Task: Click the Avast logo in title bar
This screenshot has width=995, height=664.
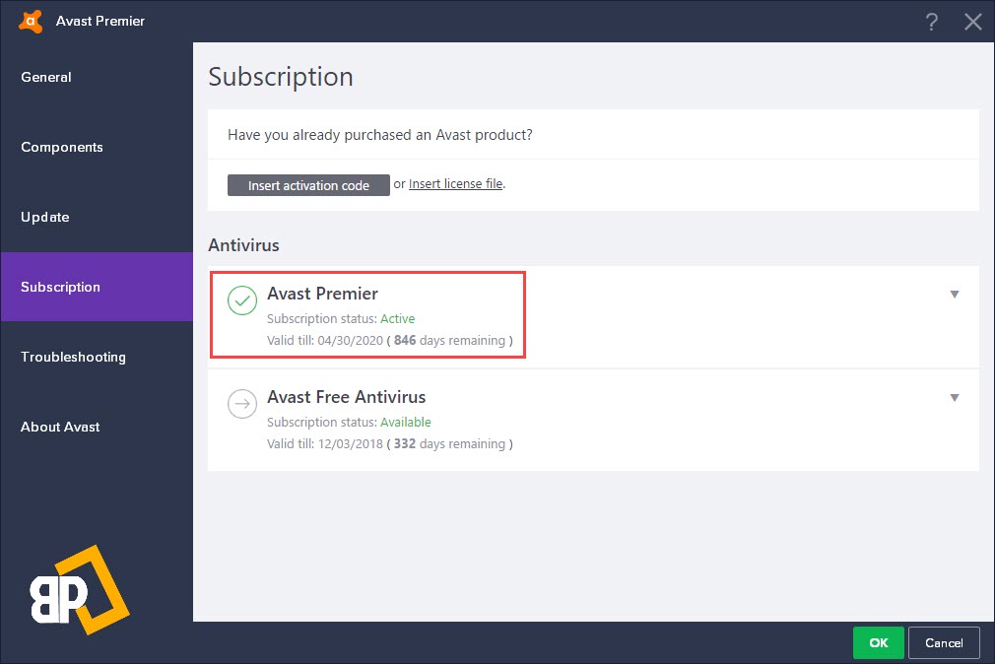Action: click(31, 21)
